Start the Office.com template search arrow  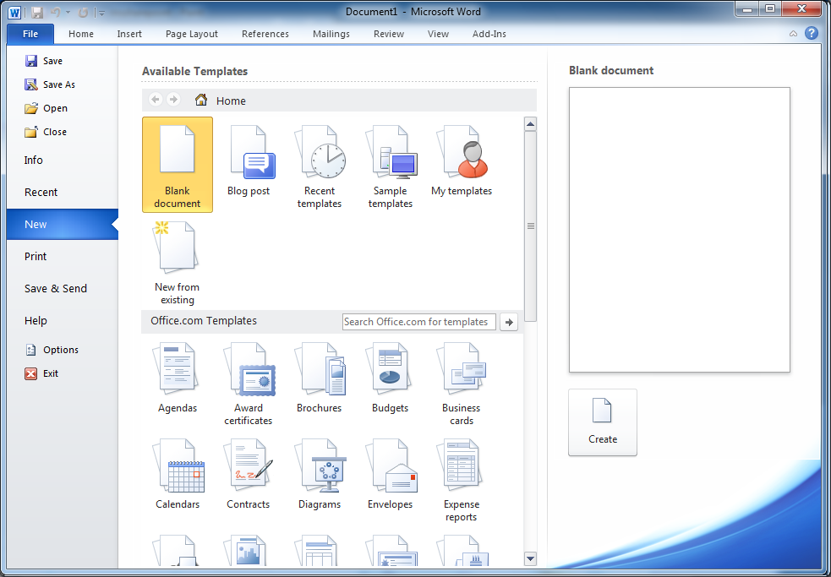(509, 322)
